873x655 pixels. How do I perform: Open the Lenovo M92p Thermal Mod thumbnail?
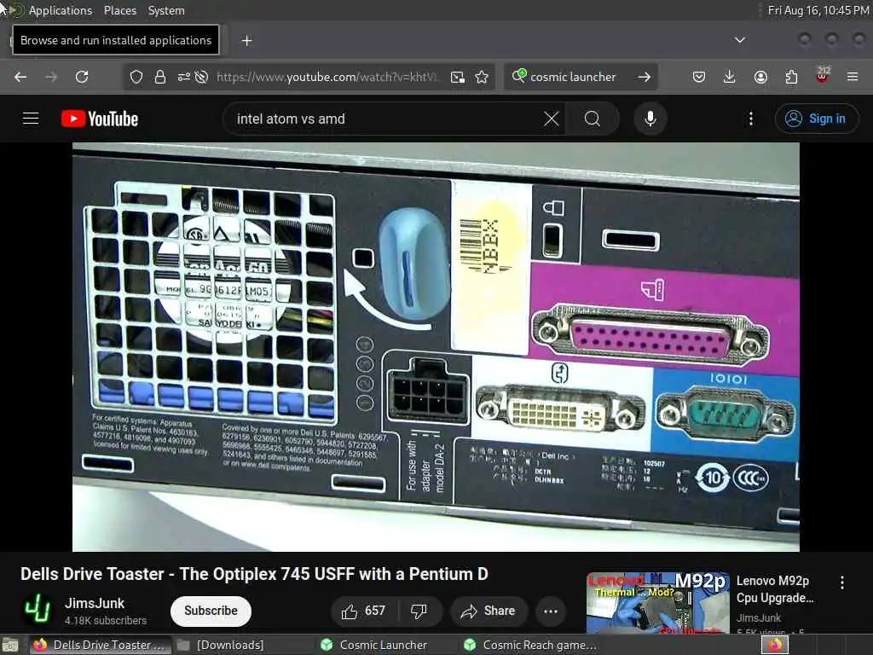pyautogui.click(x=657, y=603)
